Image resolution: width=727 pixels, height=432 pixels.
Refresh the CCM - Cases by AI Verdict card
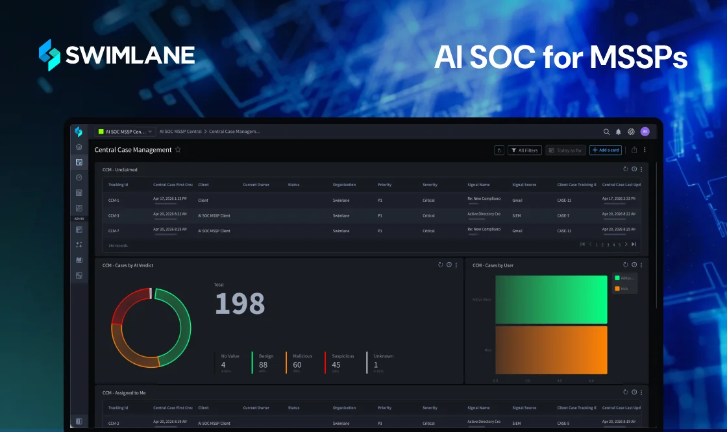[x=441, y=265]
